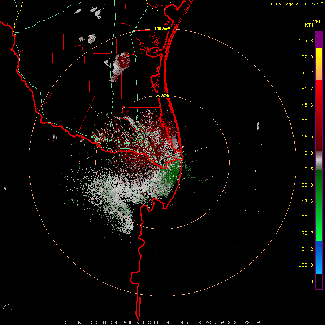The width and height of the screenshot is (325, 325).
Task: Click the 14.5 legend value
Action: click(307, 137)
